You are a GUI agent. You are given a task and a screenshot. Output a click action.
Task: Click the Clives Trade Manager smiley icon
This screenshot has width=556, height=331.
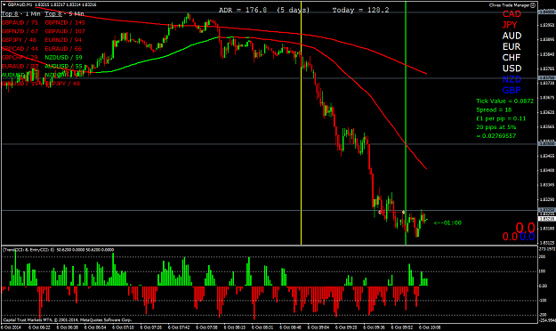[x=533, y=5]
